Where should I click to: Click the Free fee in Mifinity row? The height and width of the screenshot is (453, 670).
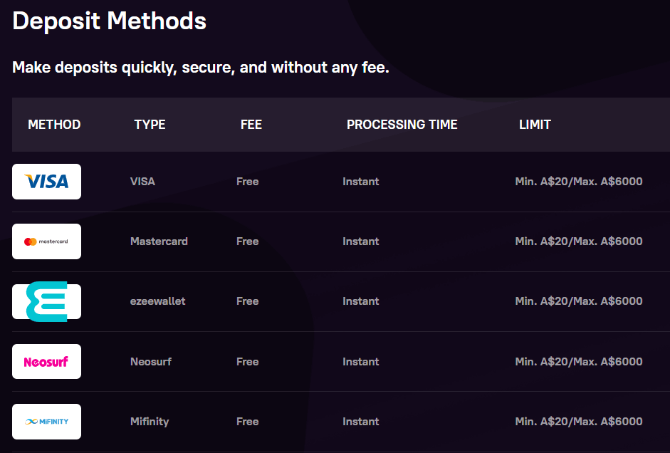(x=247, y=422)
